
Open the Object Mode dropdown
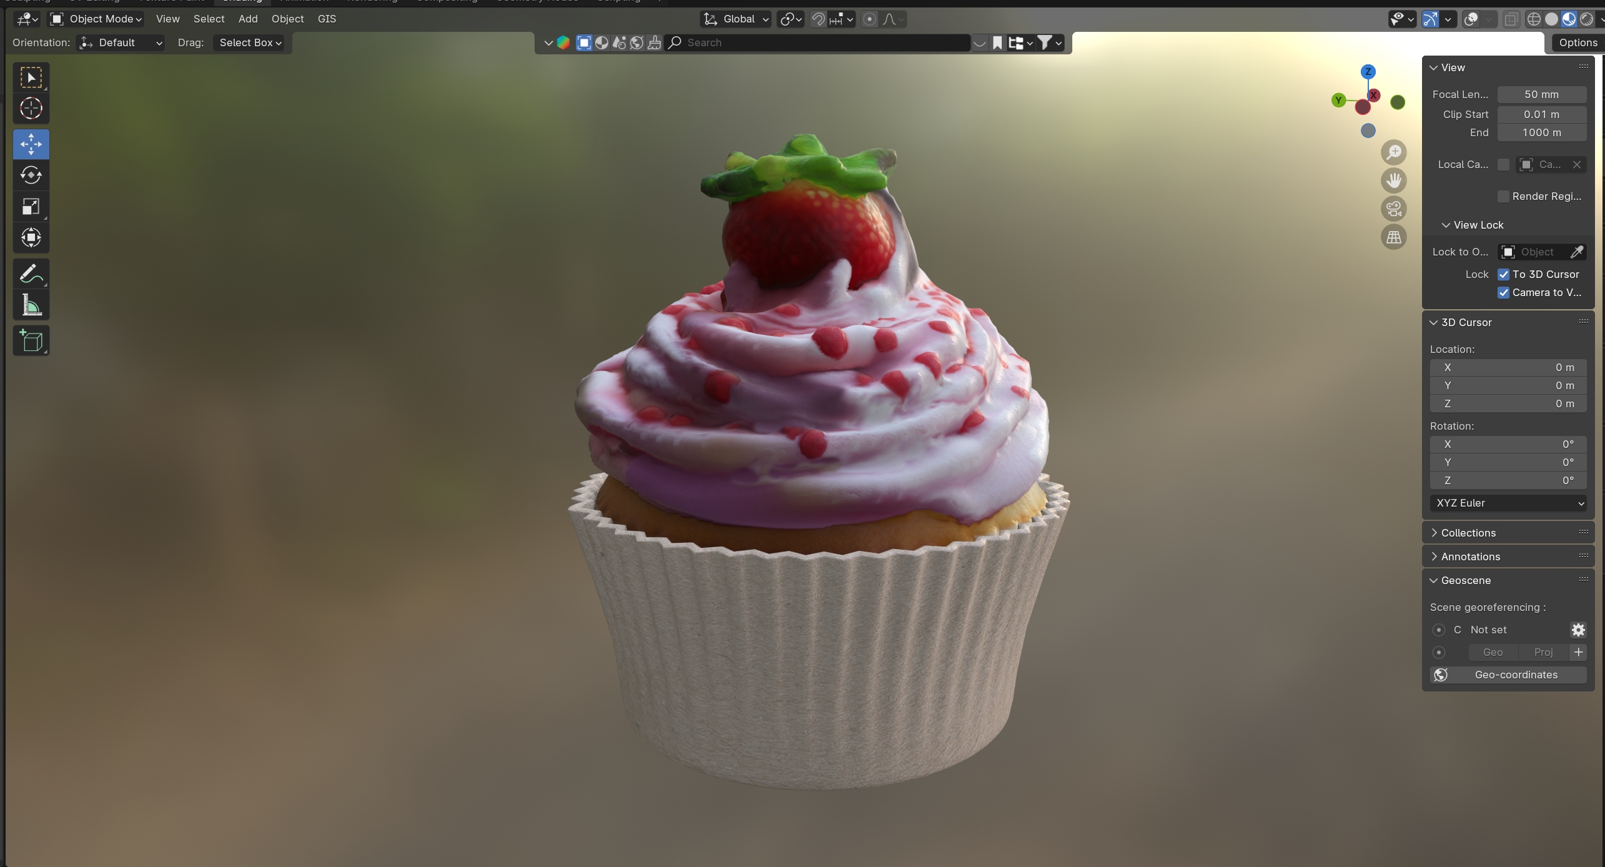[x=97, y=19]
